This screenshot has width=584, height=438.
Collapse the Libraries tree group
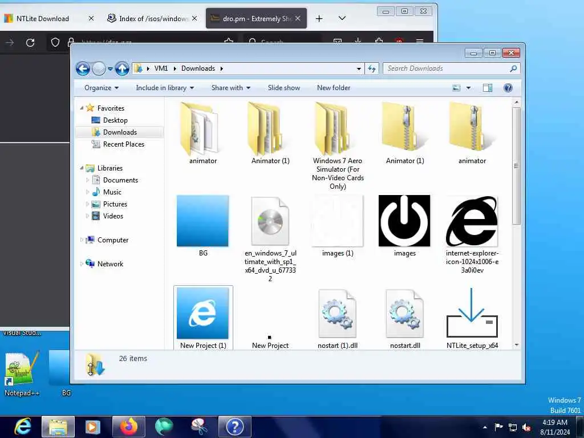tap(82, 168)
